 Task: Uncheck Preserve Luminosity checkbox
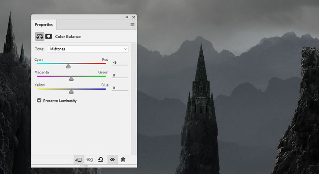[39, 101]
